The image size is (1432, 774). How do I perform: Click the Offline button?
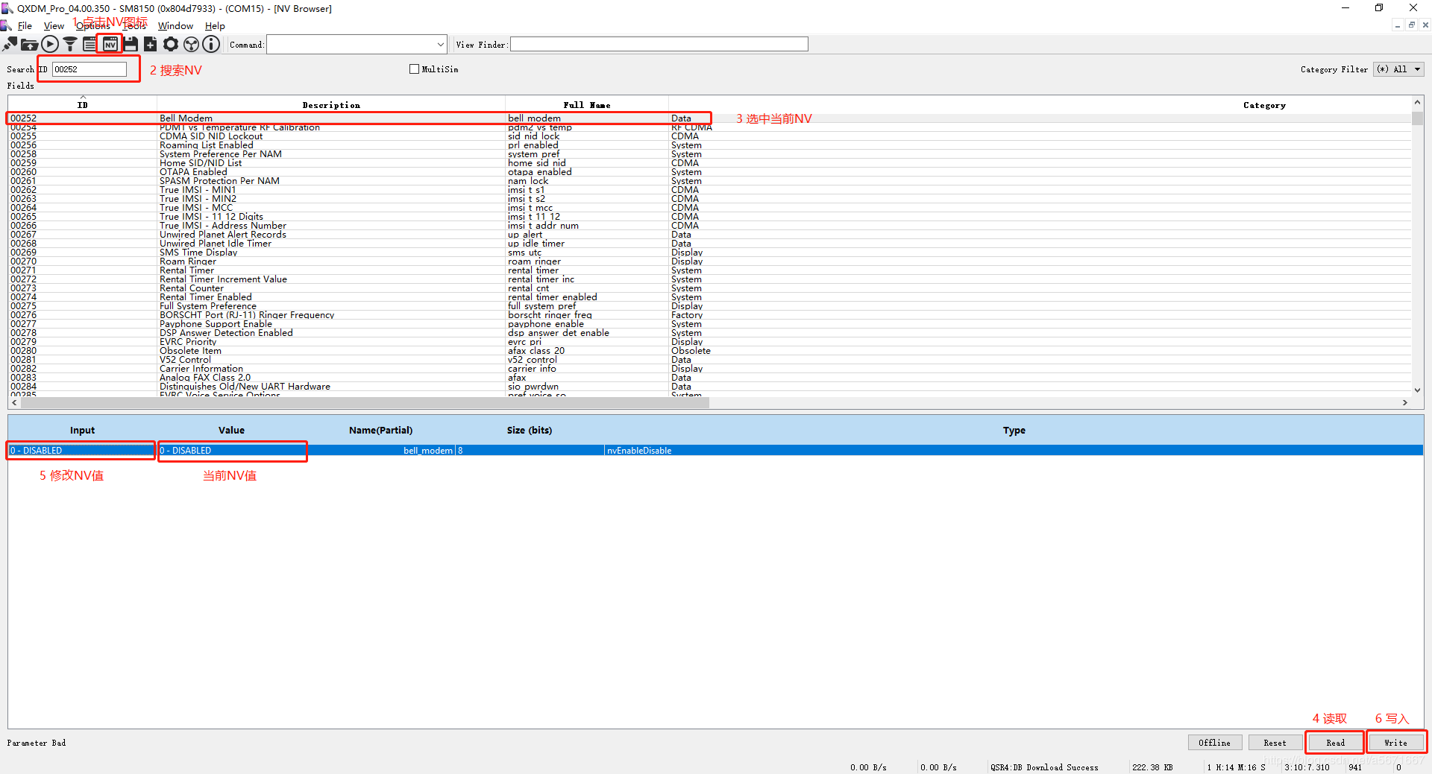coord(1215,743)
